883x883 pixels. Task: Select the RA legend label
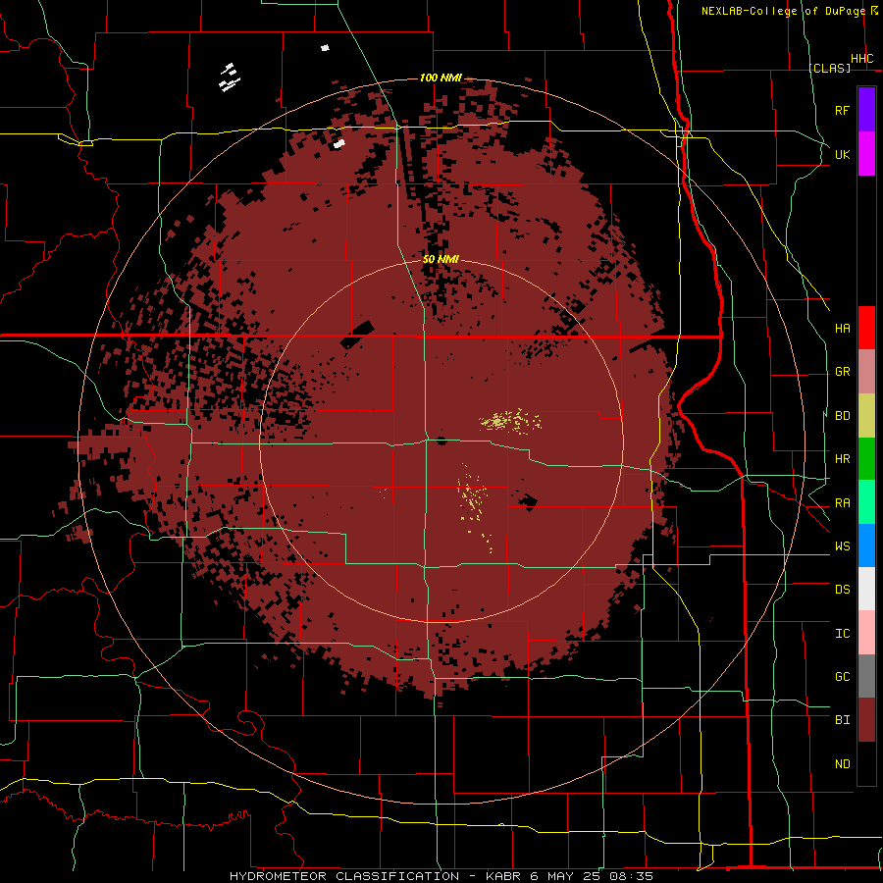coord(842,503)
